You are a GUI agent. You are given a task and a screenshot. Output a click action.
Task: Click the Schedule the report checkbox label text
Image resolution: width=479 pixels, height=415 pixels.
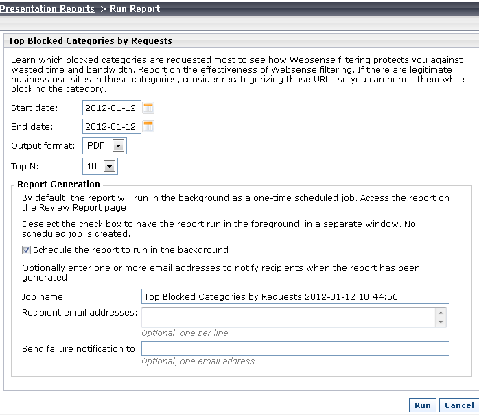(x=130, y=250)
